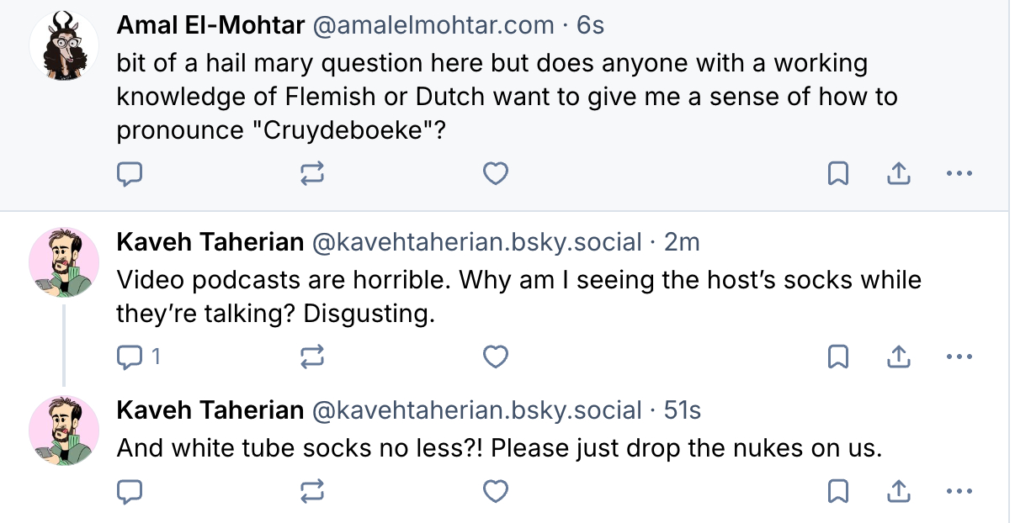Open more options on Amal El-Mohtar's post

coord(959,174)
